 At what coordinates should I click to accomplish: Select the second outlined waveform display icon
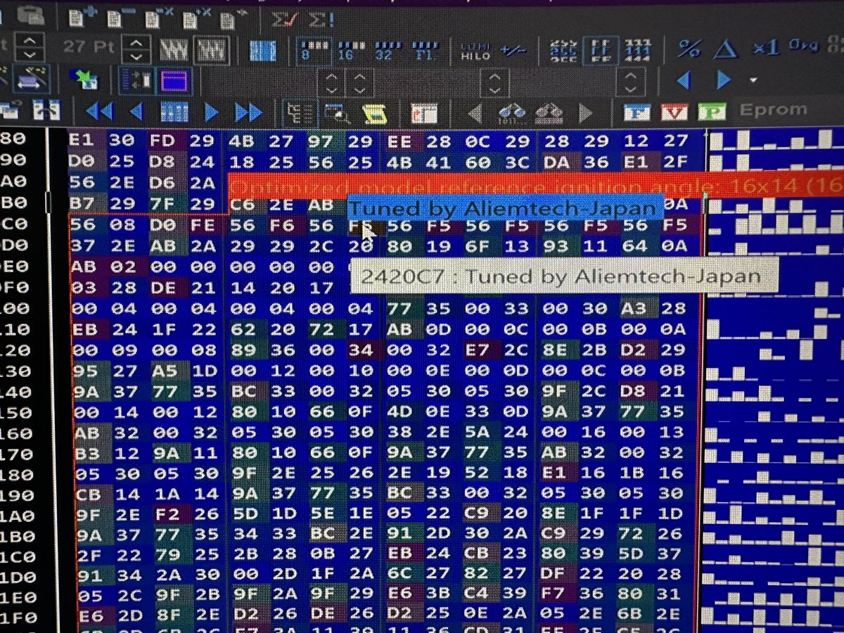(x=211, y=50)
